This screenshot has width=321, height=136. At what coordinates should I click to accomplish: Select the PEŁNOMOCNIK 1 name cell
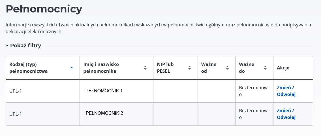coord(104,91)
